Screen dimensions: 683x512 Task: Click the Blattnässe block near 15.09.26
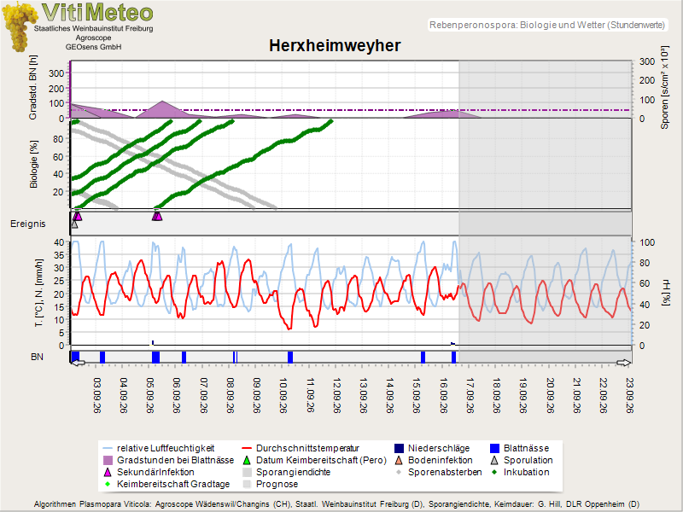point(423,357)
